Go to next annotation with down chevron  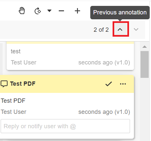[136, 29]
